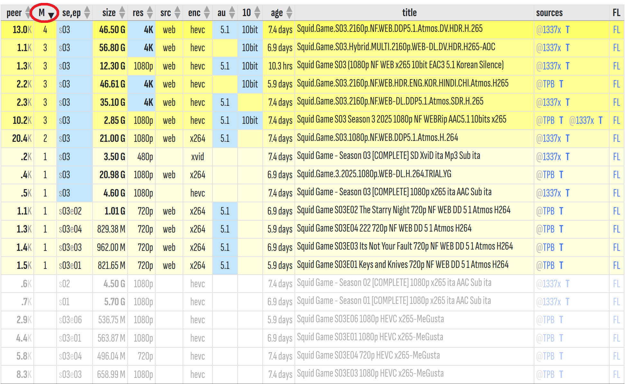625x384 pixels.
Task: Sort by au column arrows
Action: tap(232, 13)
